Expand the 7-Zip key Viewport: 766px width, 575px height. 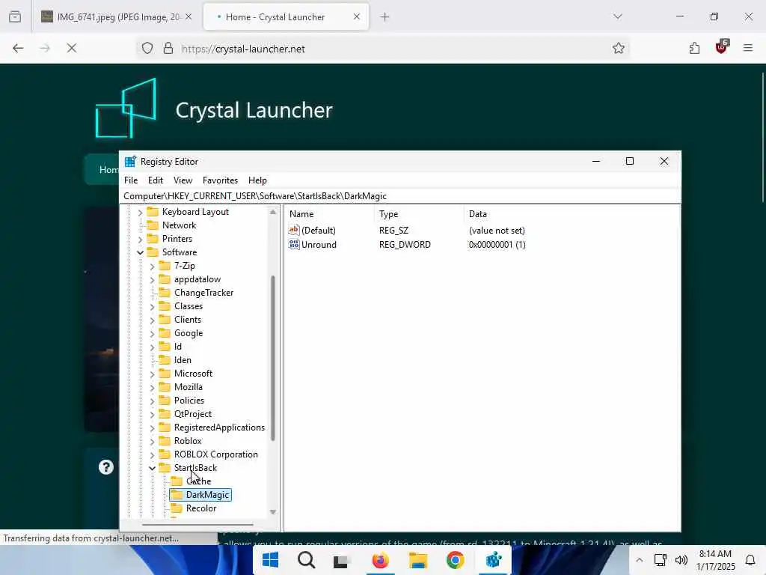(x=152, y=266)
